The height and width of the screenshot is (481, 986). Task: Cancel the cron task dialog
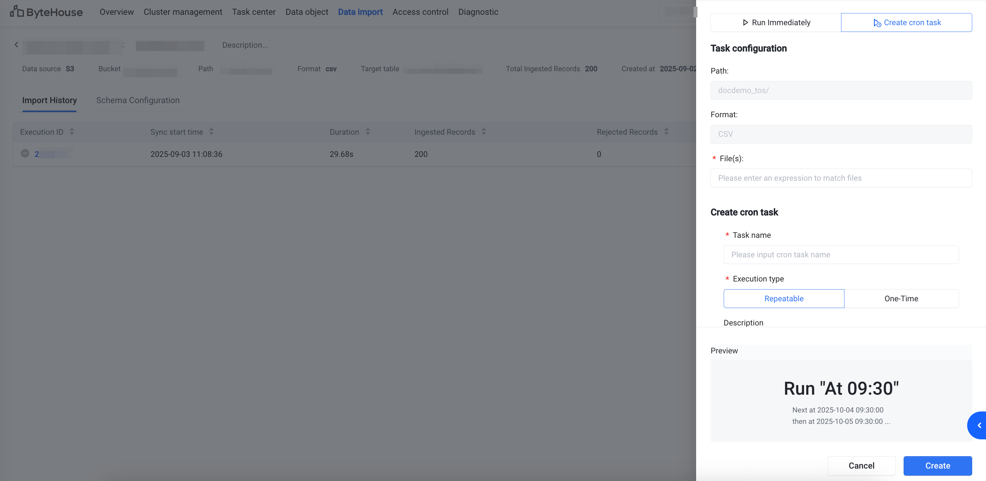coord(861,465)
